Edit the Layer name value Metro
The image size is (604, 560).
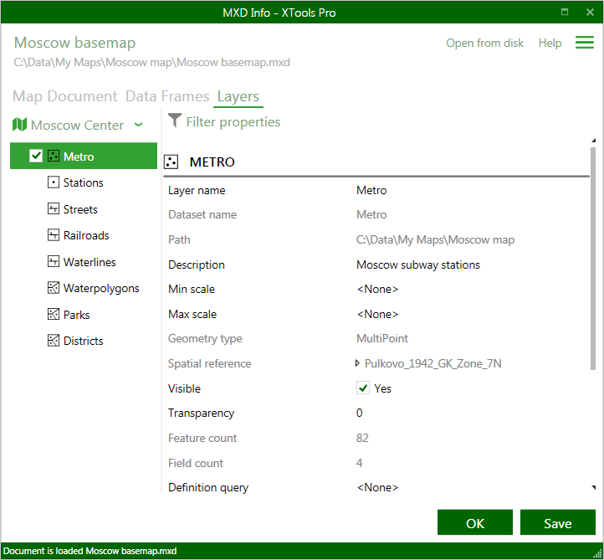(x=371, y=190)
